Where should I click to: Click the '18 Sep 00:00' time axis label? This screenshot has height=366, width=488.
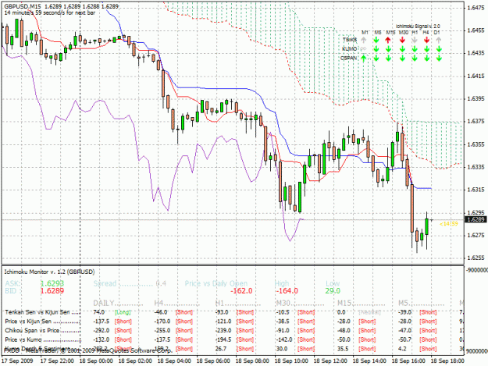click(x=96, y=361)
